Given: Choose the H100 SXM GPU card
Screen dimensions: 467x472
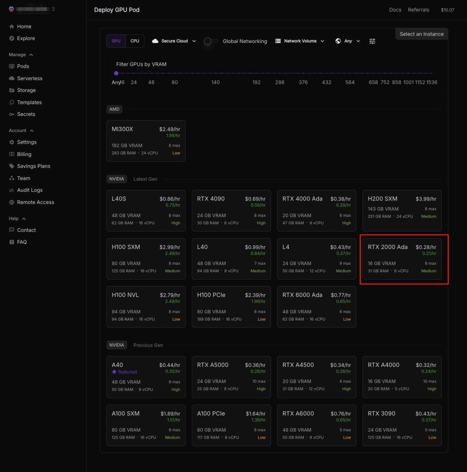Looking at the screenshot, I should coord(146,259).
